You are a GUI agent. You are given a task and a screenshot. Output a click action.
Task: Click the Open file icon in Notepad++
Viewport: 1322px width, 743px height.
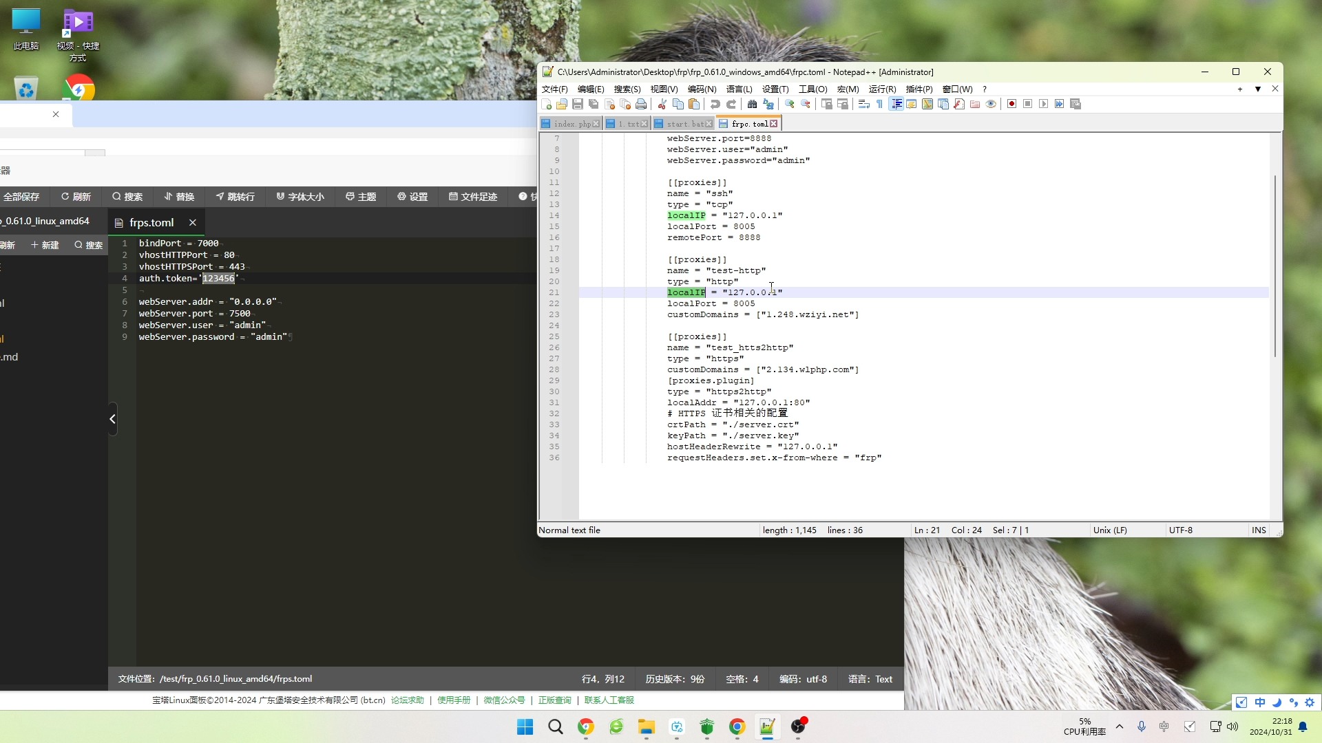coord(562,104)
